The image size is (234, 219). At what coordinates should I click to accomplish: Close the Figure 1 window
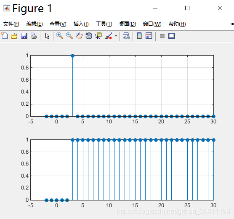220,8
